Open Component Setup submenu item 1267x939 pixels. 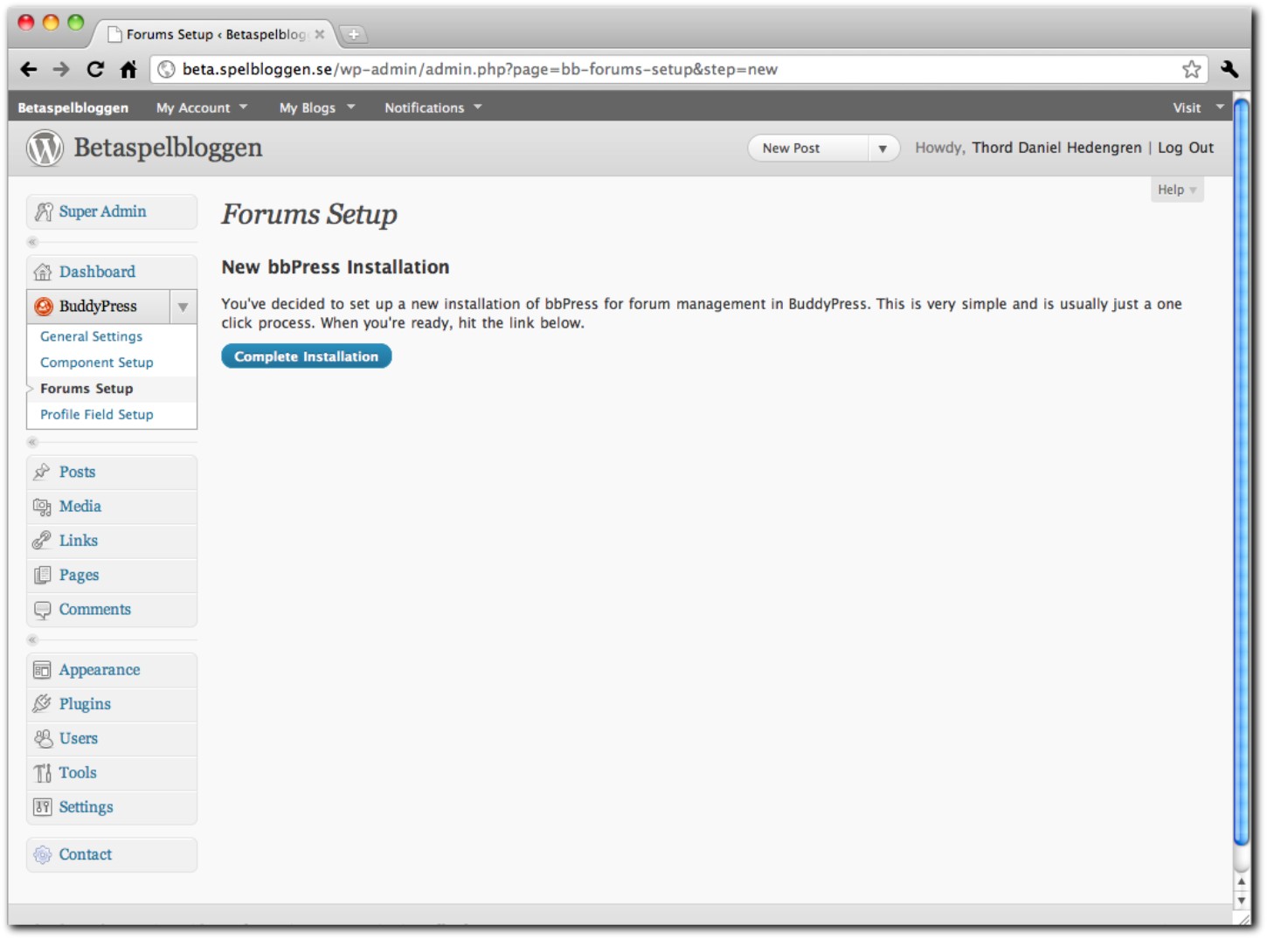pos(97,362)
